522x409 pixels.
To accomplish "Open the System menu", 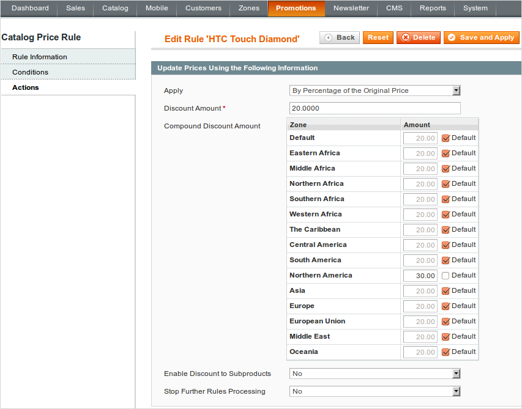I will (475, 8).
